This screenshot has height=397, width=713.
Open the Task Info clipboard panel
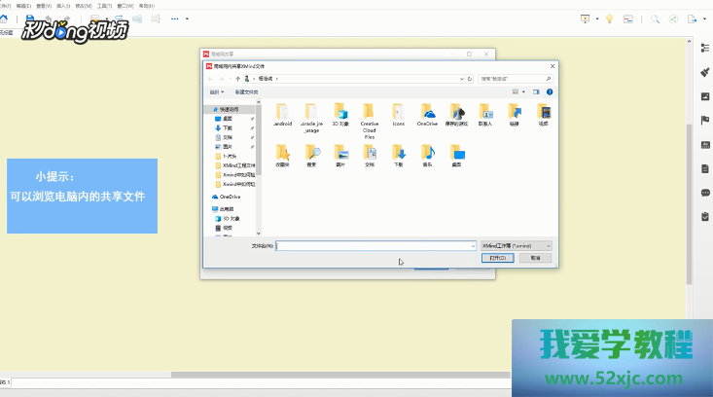[x=705, y=216]
